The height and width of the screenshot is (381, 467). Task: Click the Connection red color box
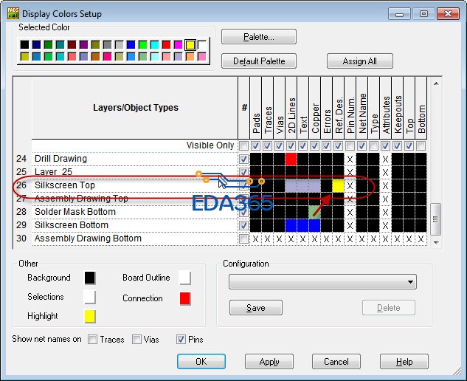(185, 298)
